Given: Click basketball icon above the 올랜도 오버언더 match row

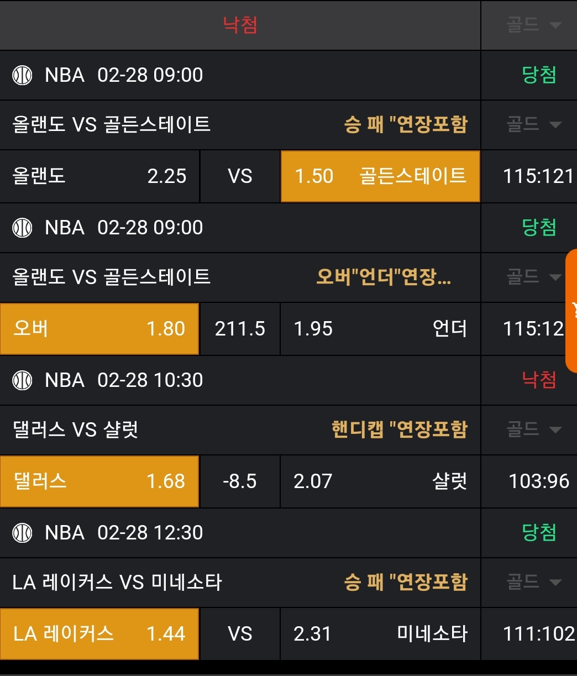Looking at the screenshot, I should coord(23,228).
